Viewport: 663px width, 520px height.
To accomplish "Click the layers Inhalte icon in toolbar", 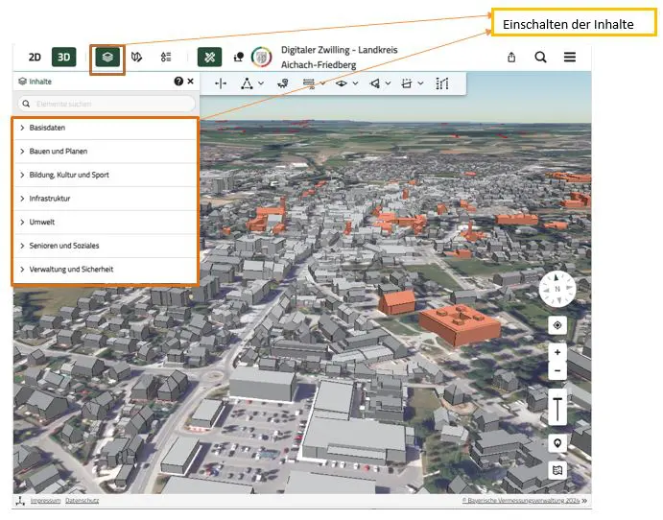I will point(107,58).
